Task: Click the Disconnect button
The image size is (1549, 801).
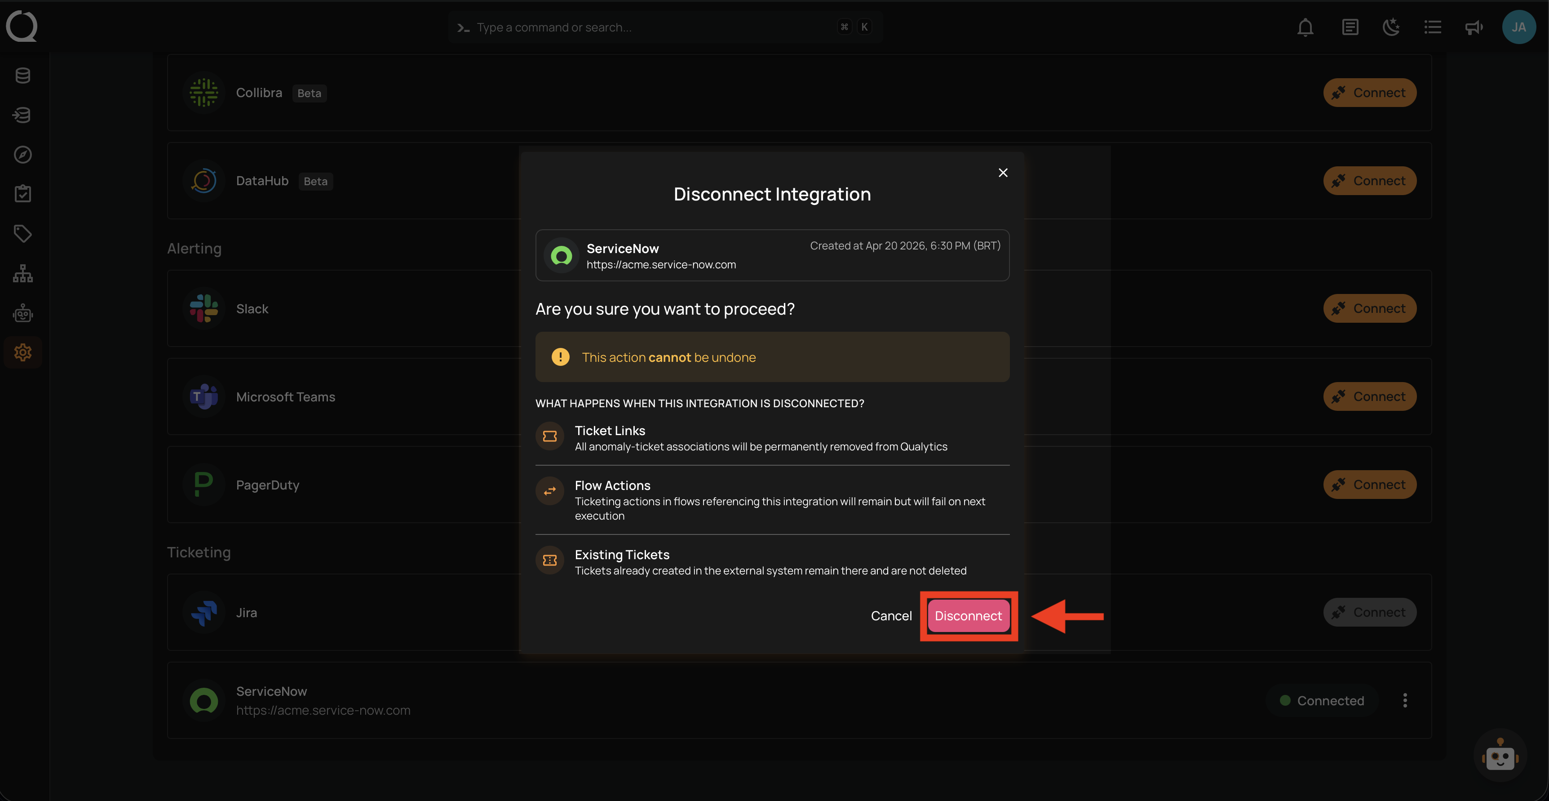Action: [x=968, y=616]
